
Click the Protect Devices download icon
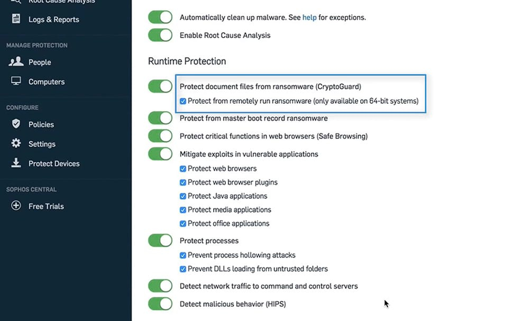click(x=16, y=163)
